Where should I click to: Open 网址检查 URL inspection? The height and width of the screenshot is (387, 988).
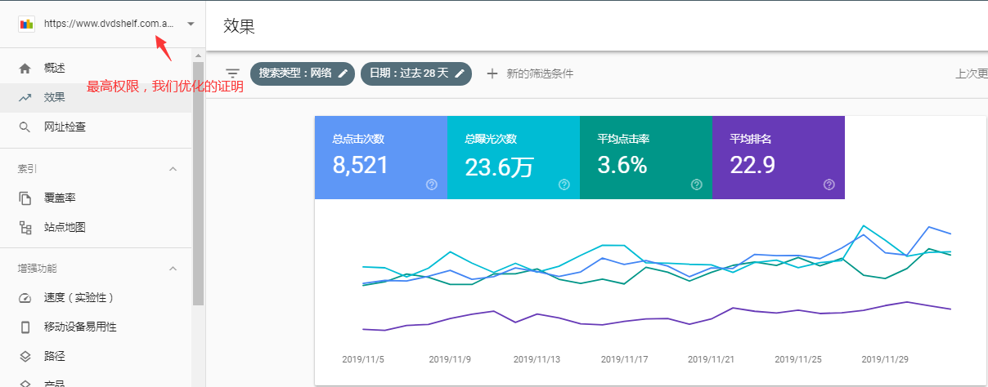tap(65, 127)
